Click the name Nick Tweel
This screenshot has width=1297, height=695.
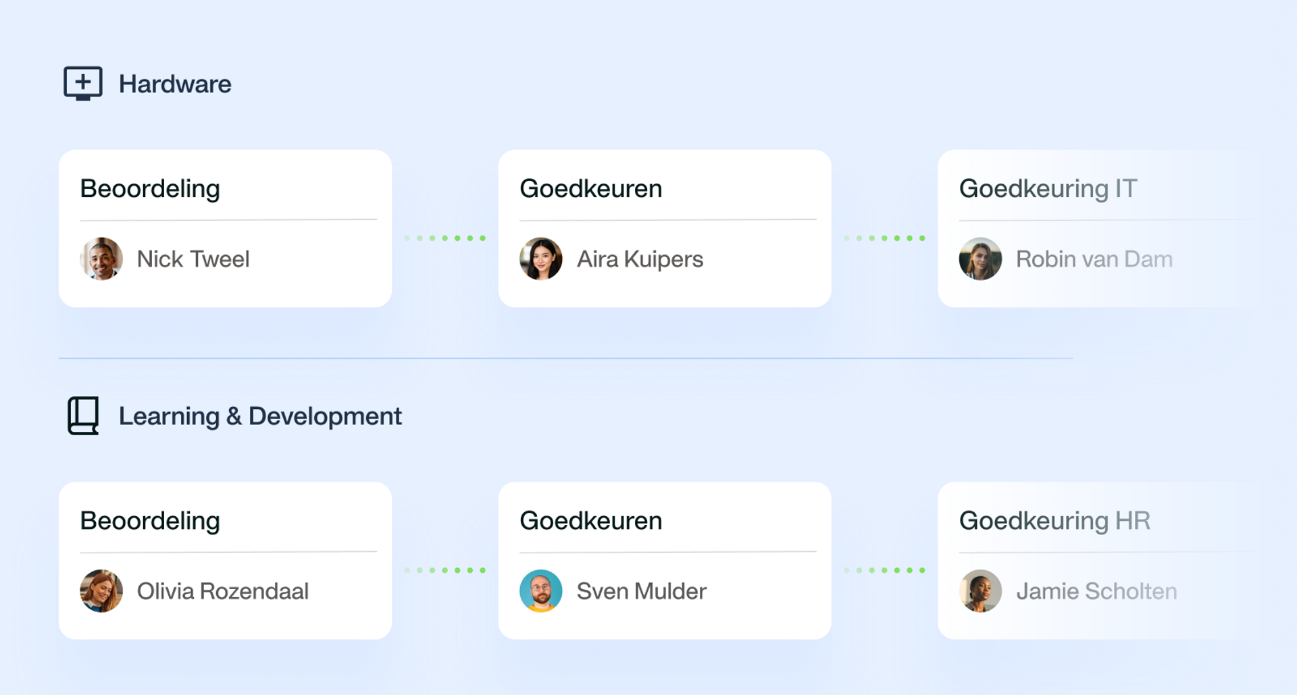[193, 259]
